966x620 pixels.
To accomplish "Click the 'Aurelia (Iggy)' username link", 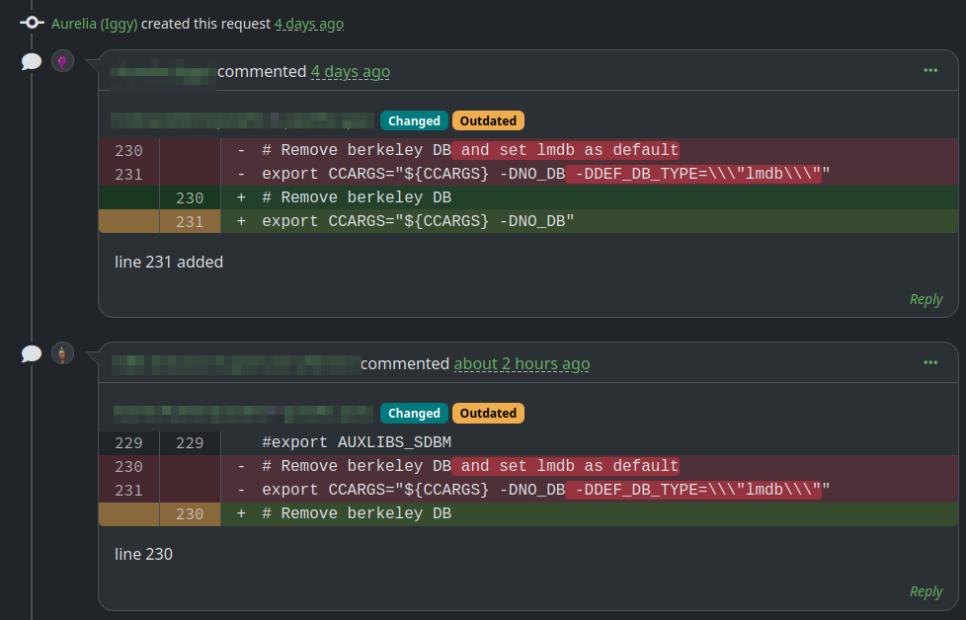I will tap(92, 23).
